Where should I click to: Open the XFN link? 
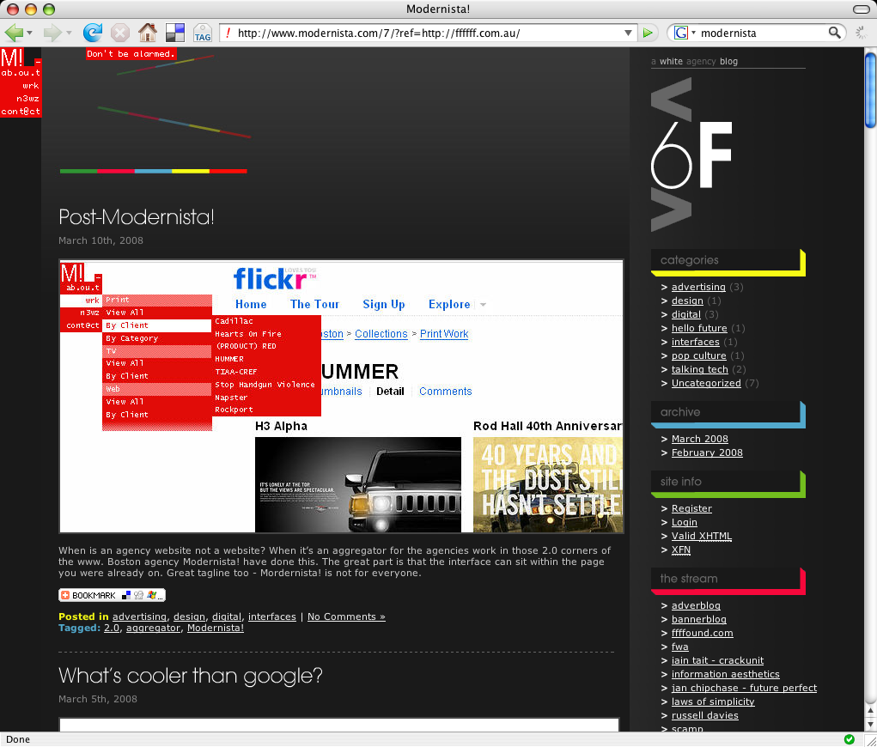pyautogui.click(x=680, y=550)
